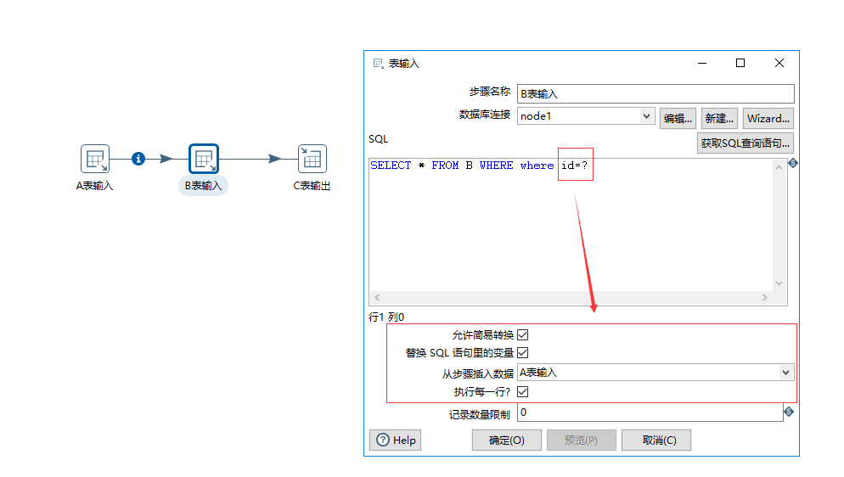
Task: Close the 表输入 dialog
Action: pyautogui.click(x=779, y=63)
